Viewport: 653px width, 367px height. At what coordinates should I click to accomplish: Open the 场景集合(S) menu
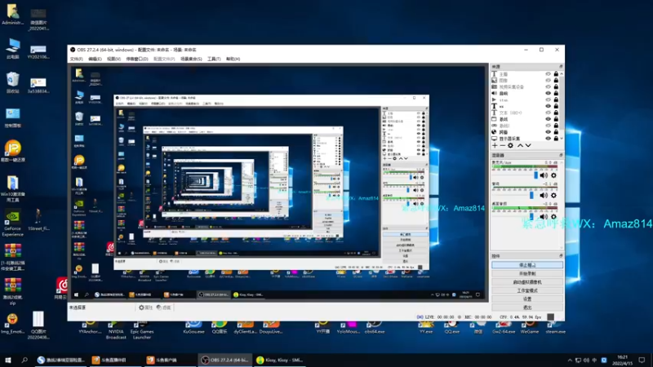tap(191, 59)
